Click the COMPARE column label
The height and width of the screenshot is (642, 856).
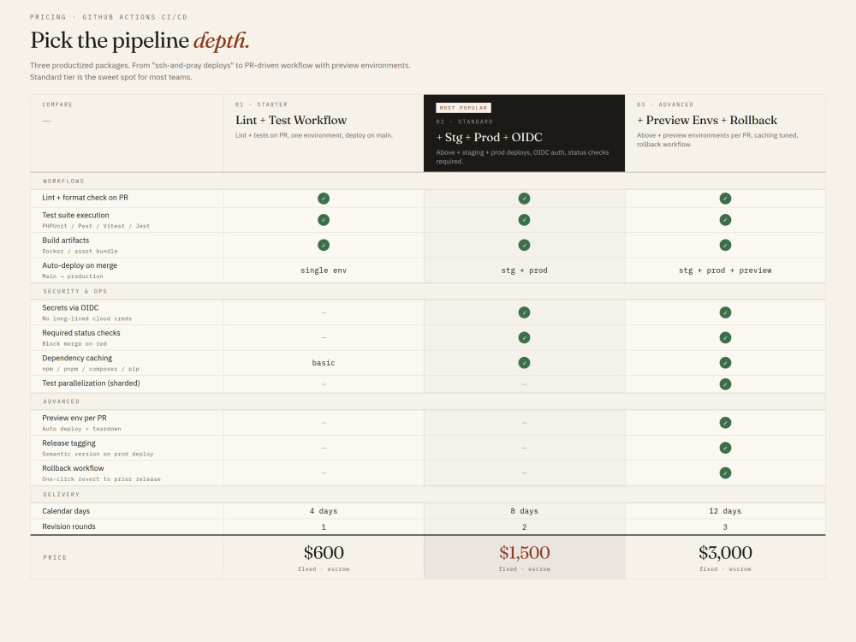point(57,104)
